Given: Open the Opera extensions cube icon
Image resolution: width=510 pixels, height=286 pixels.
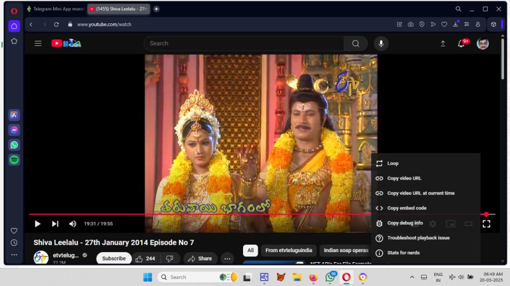Looking at the screenshot, I should click(x=494, y=24).
